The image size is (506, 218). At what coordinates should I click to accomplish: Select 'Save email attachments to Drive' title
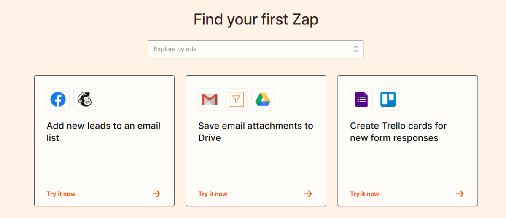[x=256, y=132]
